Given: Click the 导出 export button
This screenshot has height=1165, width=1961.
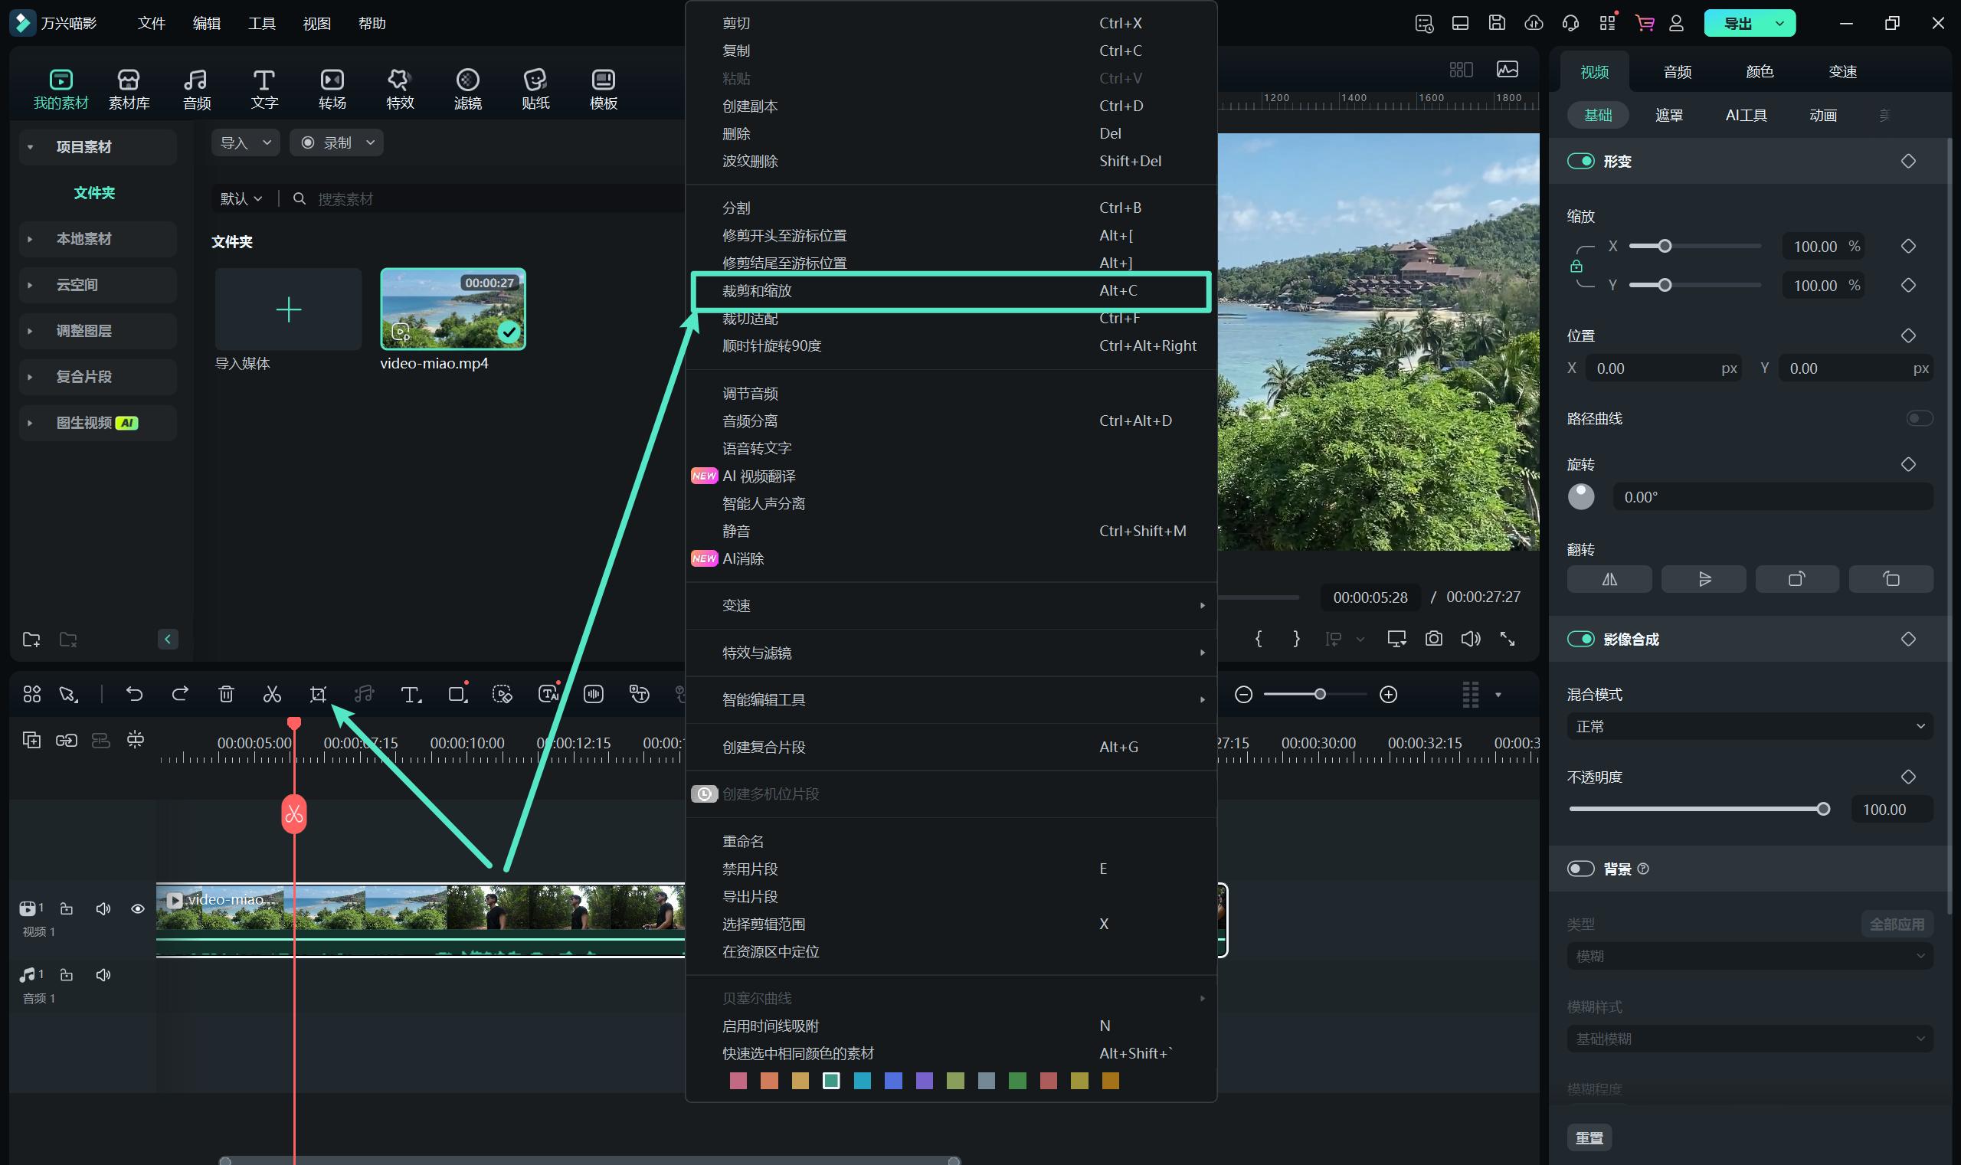Looking at the screenshot, I should (x=1737, y=24).
